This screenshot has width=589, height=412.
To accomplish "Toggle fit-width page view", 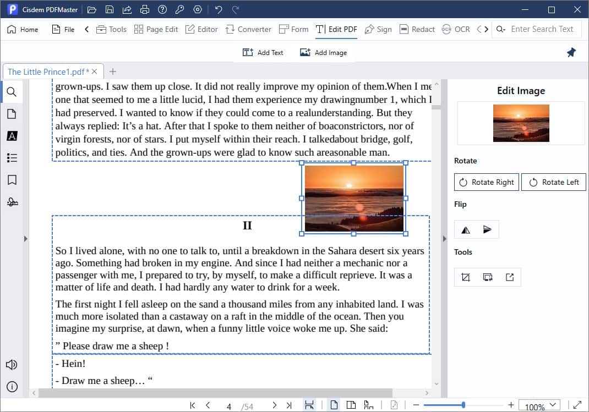I will (x=309, y=405).
